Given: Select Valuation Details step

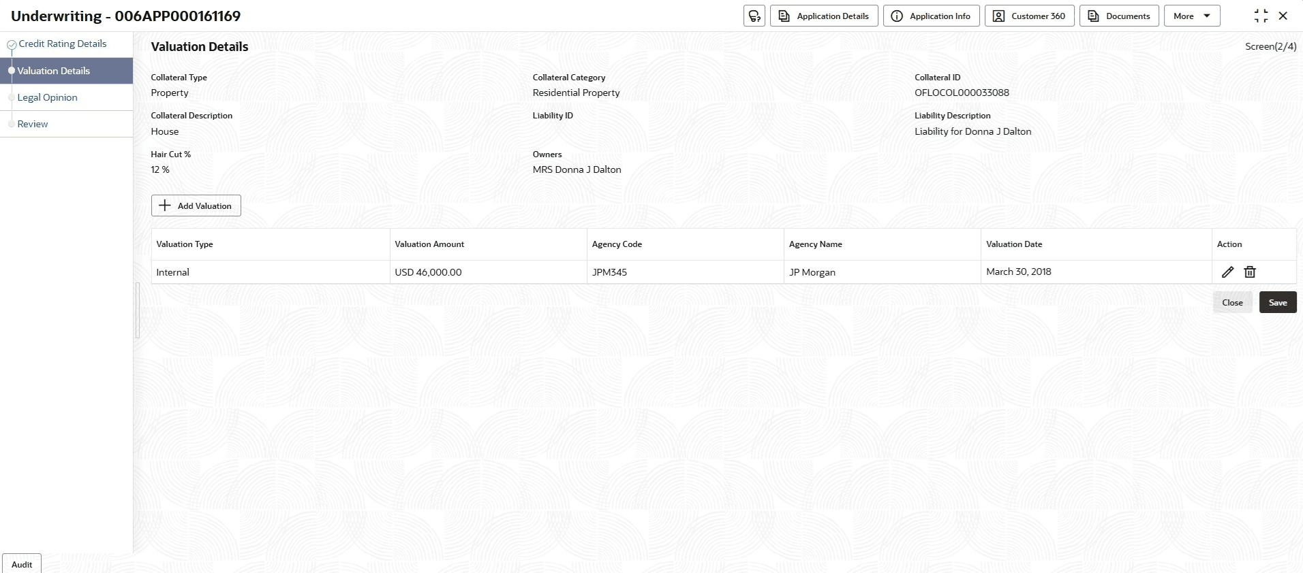Looking at the screenshot, I should coord(66,71).
